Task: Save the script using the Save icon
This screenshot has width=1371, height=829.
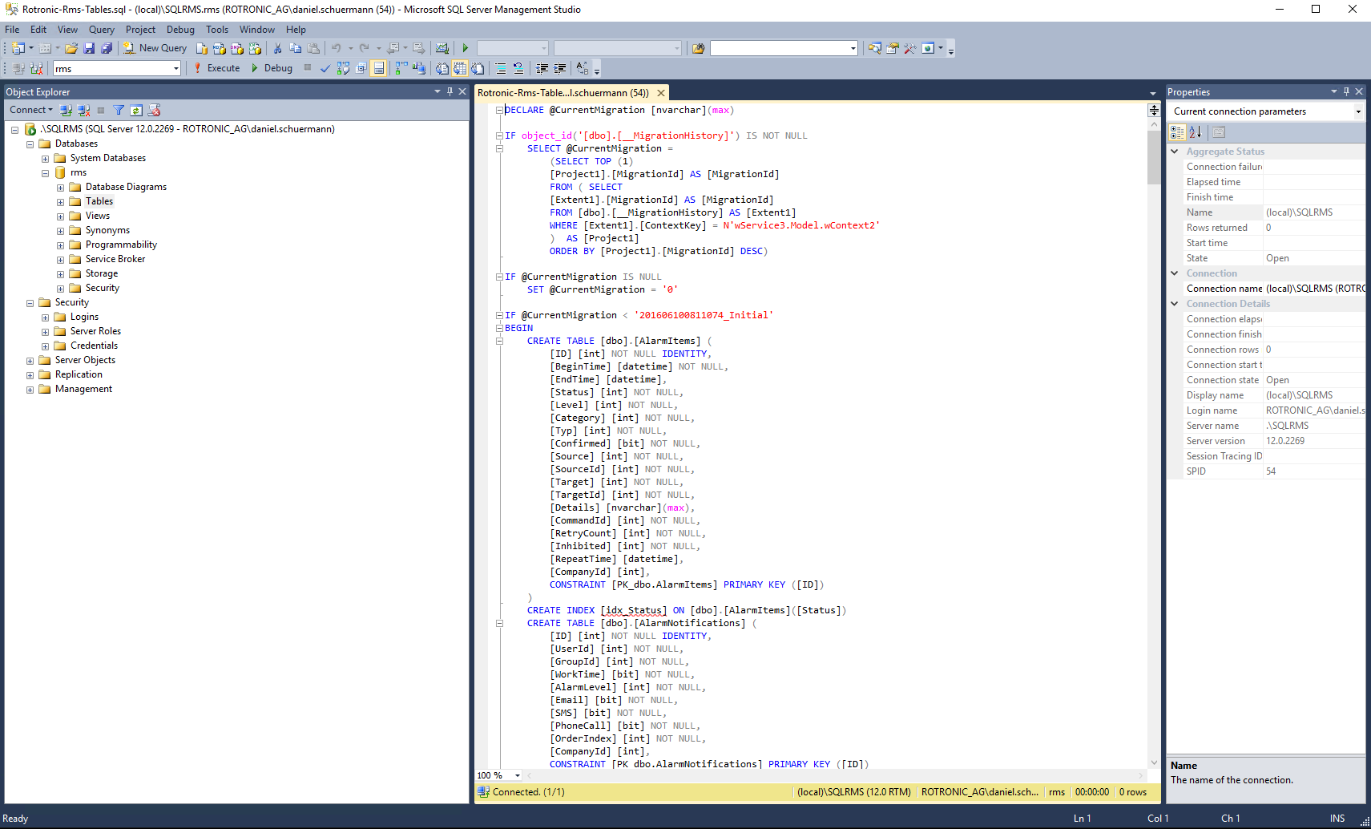Action: pyautogui.click(x=89, y=48)
